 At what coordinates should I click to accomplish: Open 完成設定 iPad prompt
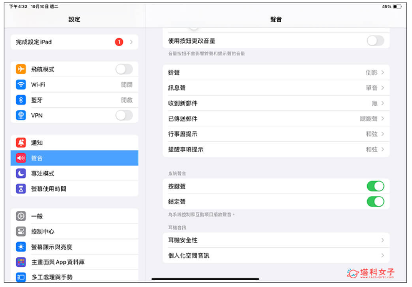point(74,42)
